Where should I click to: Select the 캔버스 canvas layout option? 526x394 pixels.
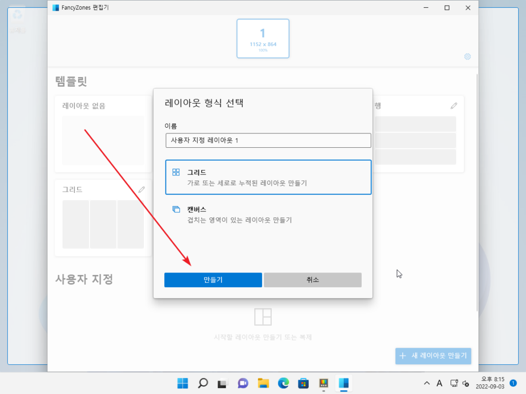click(x=268, y=214)
